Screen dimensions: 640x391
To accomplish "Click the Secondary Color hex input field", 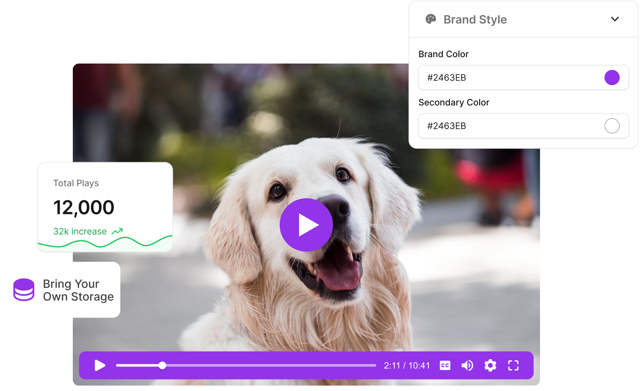I will click(508, 126).
